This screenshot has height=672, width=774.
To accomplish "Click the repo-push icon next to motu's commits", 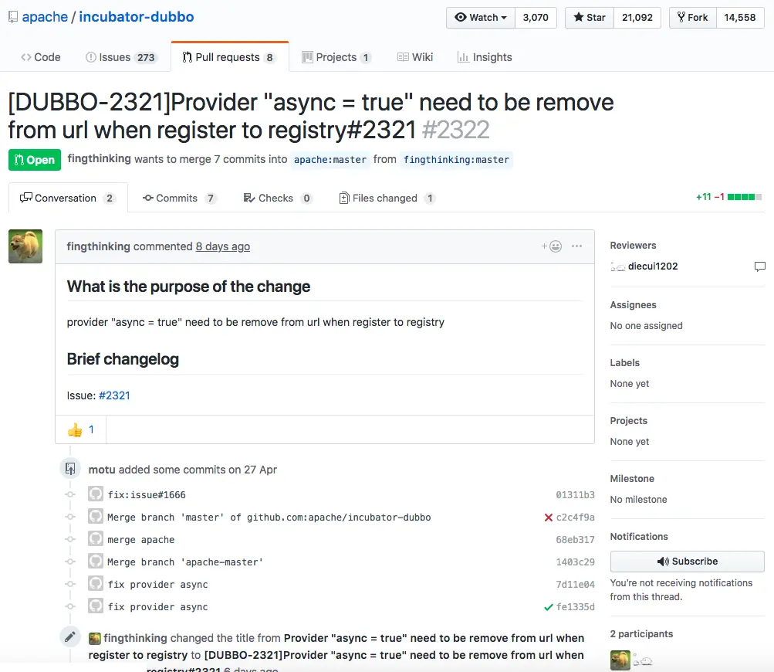I will (70, 468).
